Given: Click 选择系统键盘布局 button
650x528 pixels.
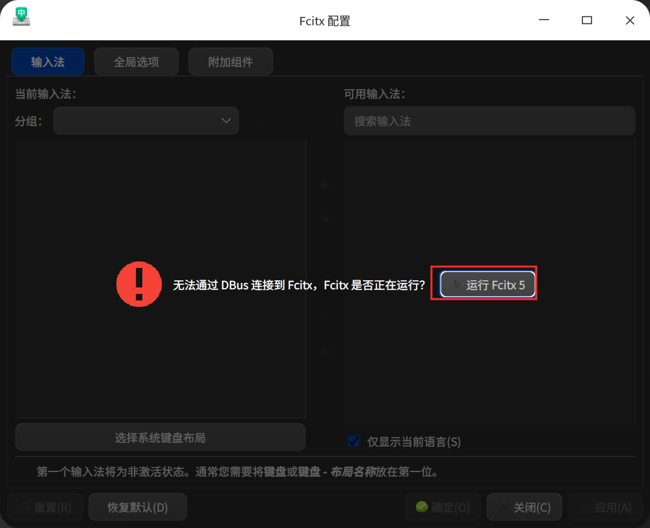Looking at the screenshot, I should click(x=159, y=437).
